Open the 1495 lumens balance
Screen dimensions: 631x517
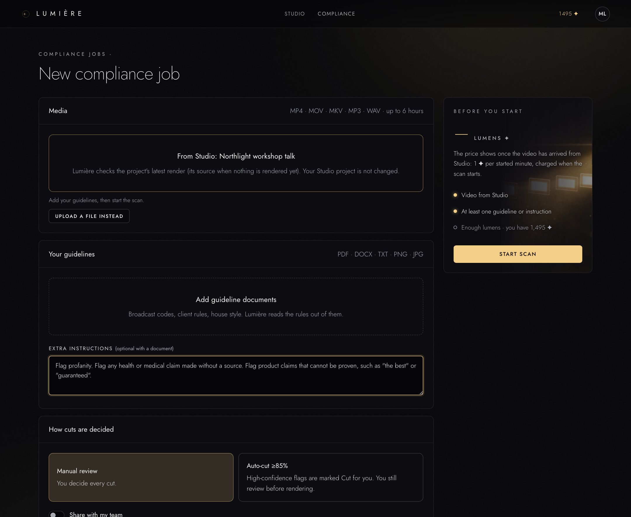(568, 14)
